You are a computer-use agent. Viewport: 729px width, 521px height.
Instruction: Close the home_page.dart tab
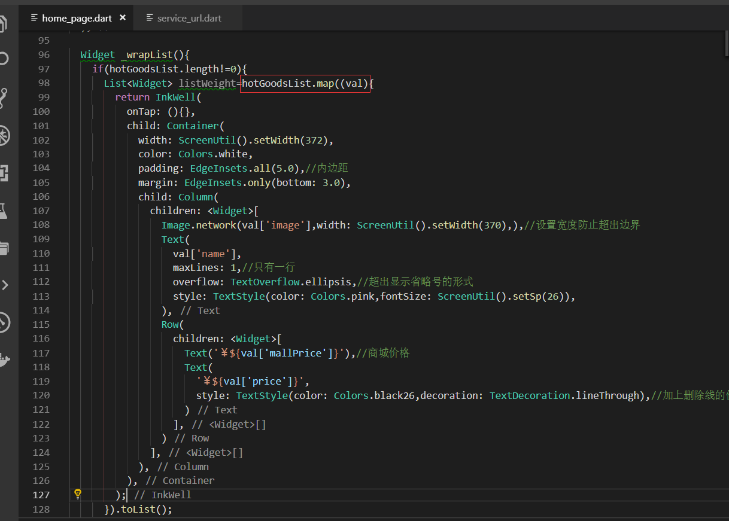(123, 18)
